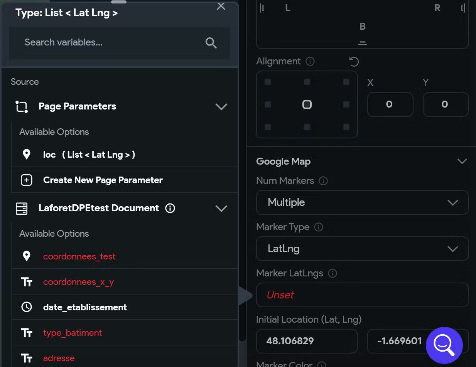This screenshot has width=476, height=367.
Task: Click the purple floating search button
Action: point(444,345)
